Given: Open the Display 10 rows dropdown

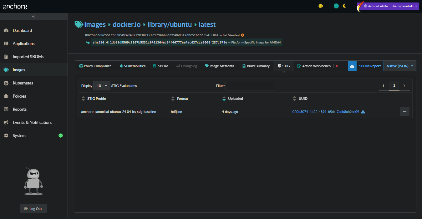Looking at the screenshot, I should [x=102, y=86].
